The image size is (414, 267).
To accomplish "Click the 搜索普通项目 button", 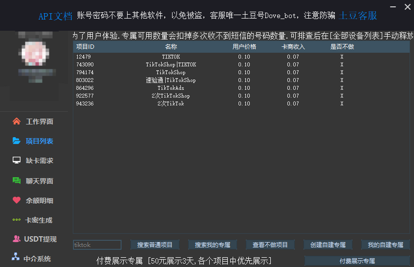I will coord(155,245).
